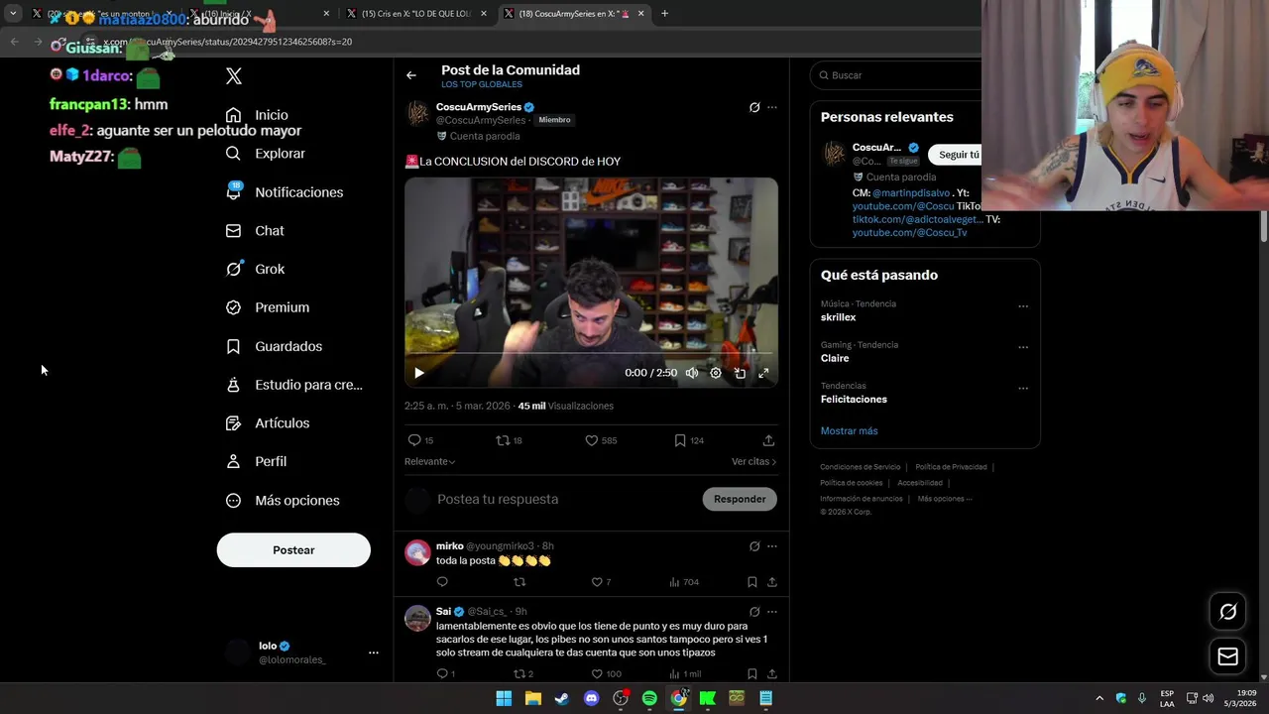Open Artículos in the sidebar
The width and height of the screenshot is (1269, 714).
point(268,423)
